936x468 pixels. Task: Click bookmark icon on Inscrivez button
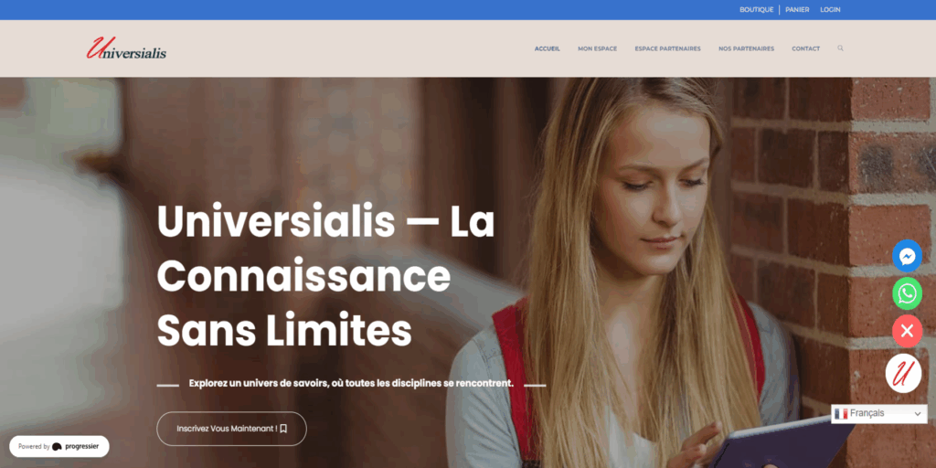click(283, 429)
